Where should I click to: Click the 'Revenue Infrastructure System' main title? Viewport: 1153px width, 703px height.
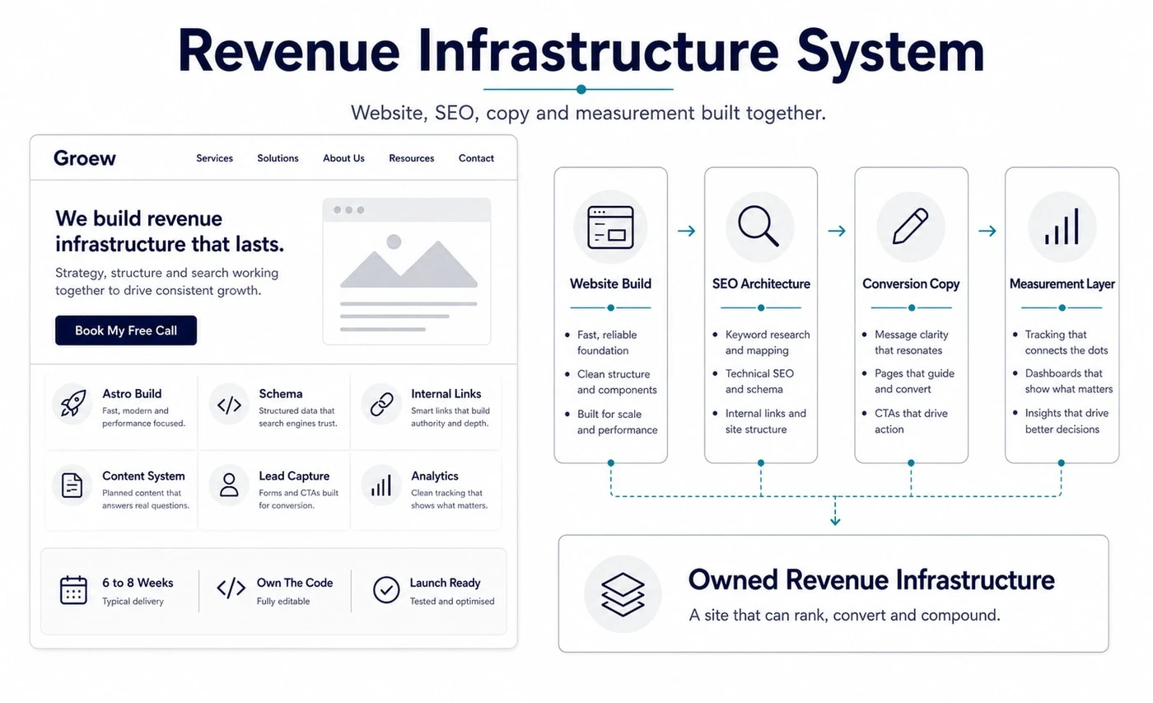coord(581,49)
